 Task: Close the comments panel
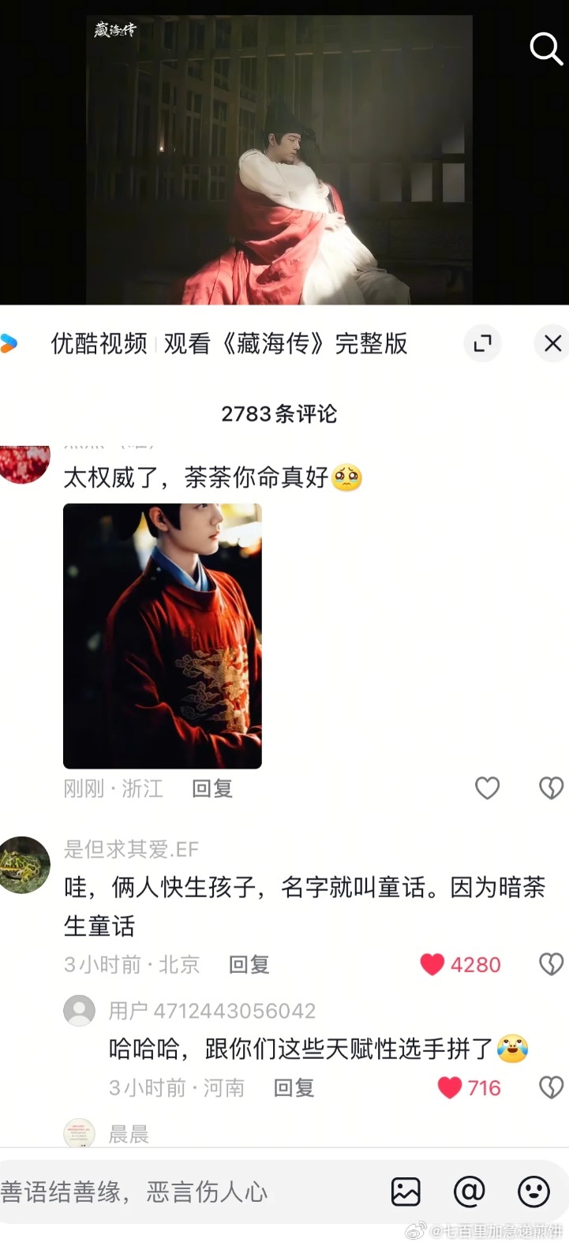[552, 343]
